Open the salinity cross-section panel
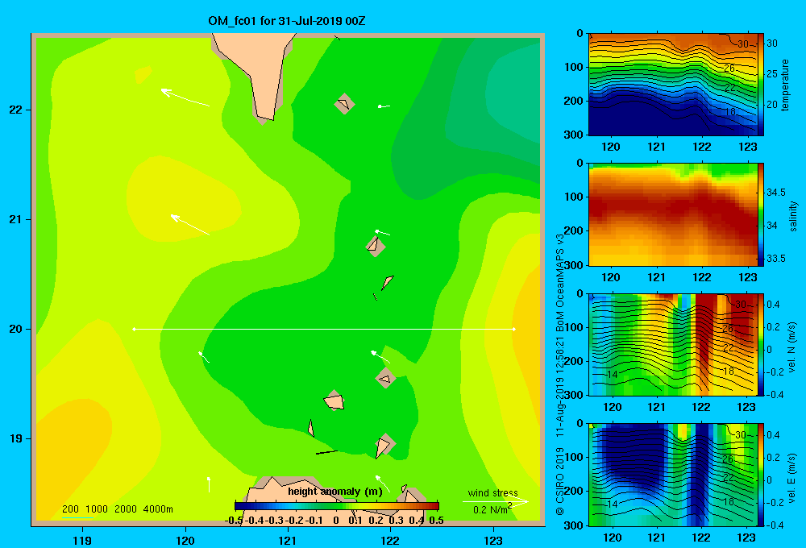 point(673,214)
